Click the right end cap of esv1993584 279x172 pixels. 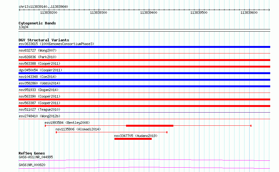(x=251, y=126)
